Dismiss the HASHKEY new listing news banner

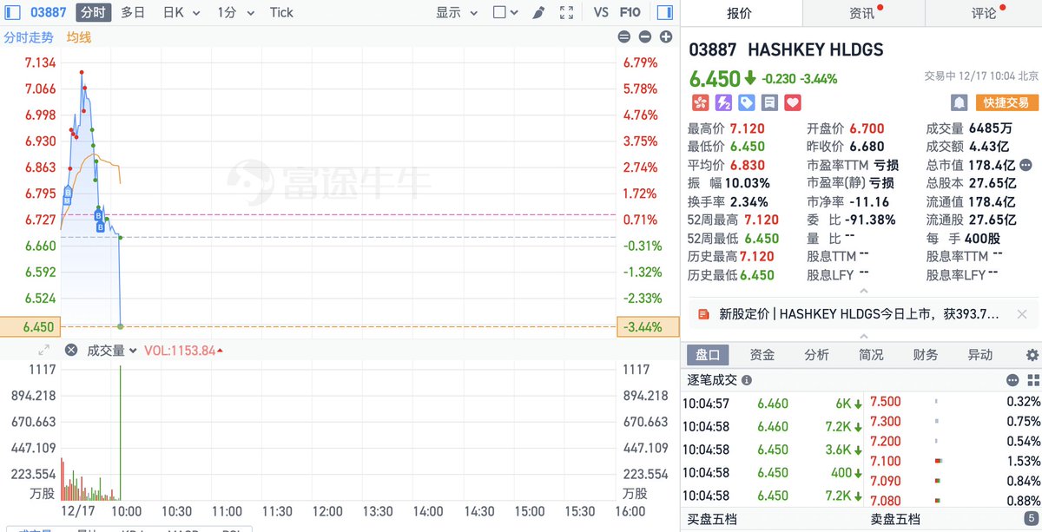(1022, 314)
